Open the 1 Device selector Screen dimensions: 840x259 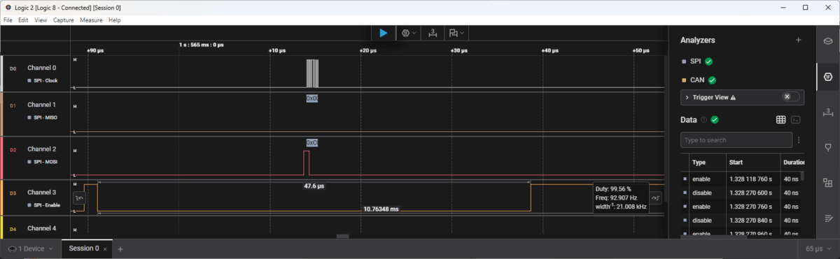(x=30, y=249)
